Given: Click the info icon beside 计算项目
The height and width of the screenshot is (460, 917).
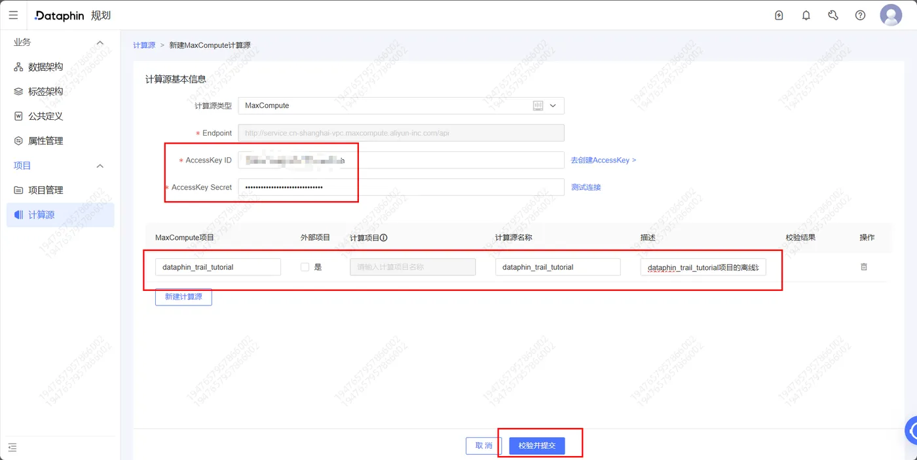Looking at the screenshot, I should (x=384, y=238).
